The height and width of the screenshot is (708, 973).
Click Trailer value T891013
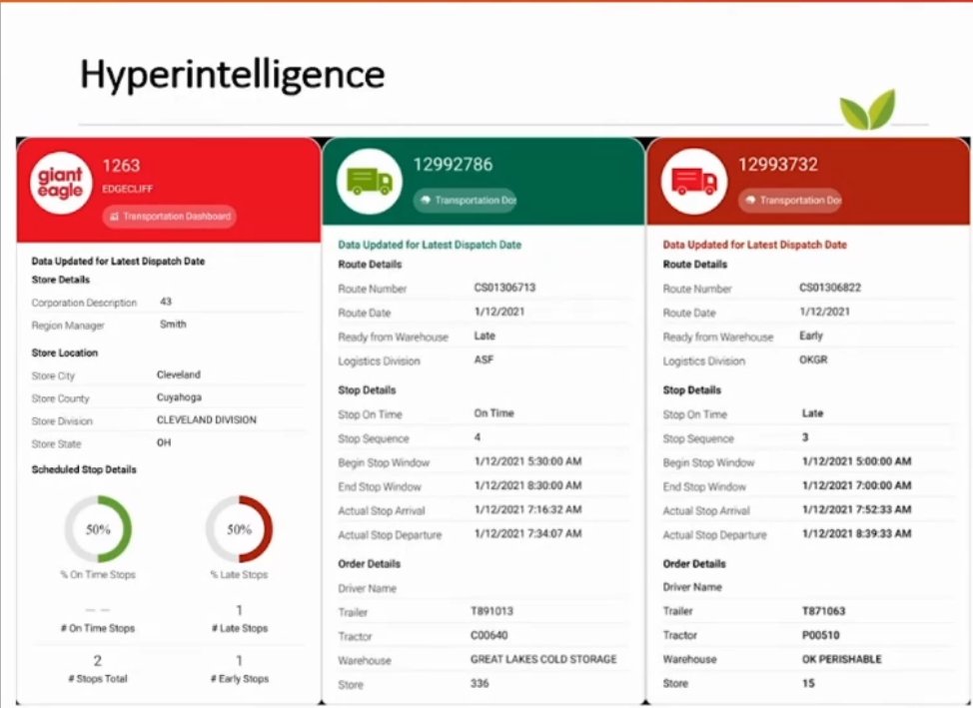tap(491, 610)
